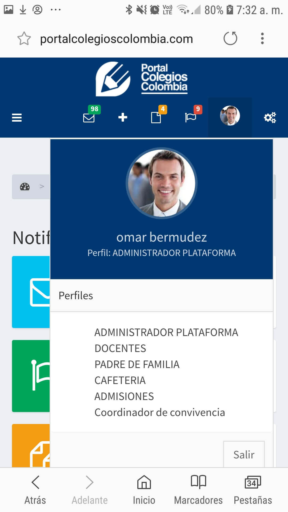Tap the download status bar icon
Image resolution: width=288 pixels, height=512 pixels.
[23, 10]
